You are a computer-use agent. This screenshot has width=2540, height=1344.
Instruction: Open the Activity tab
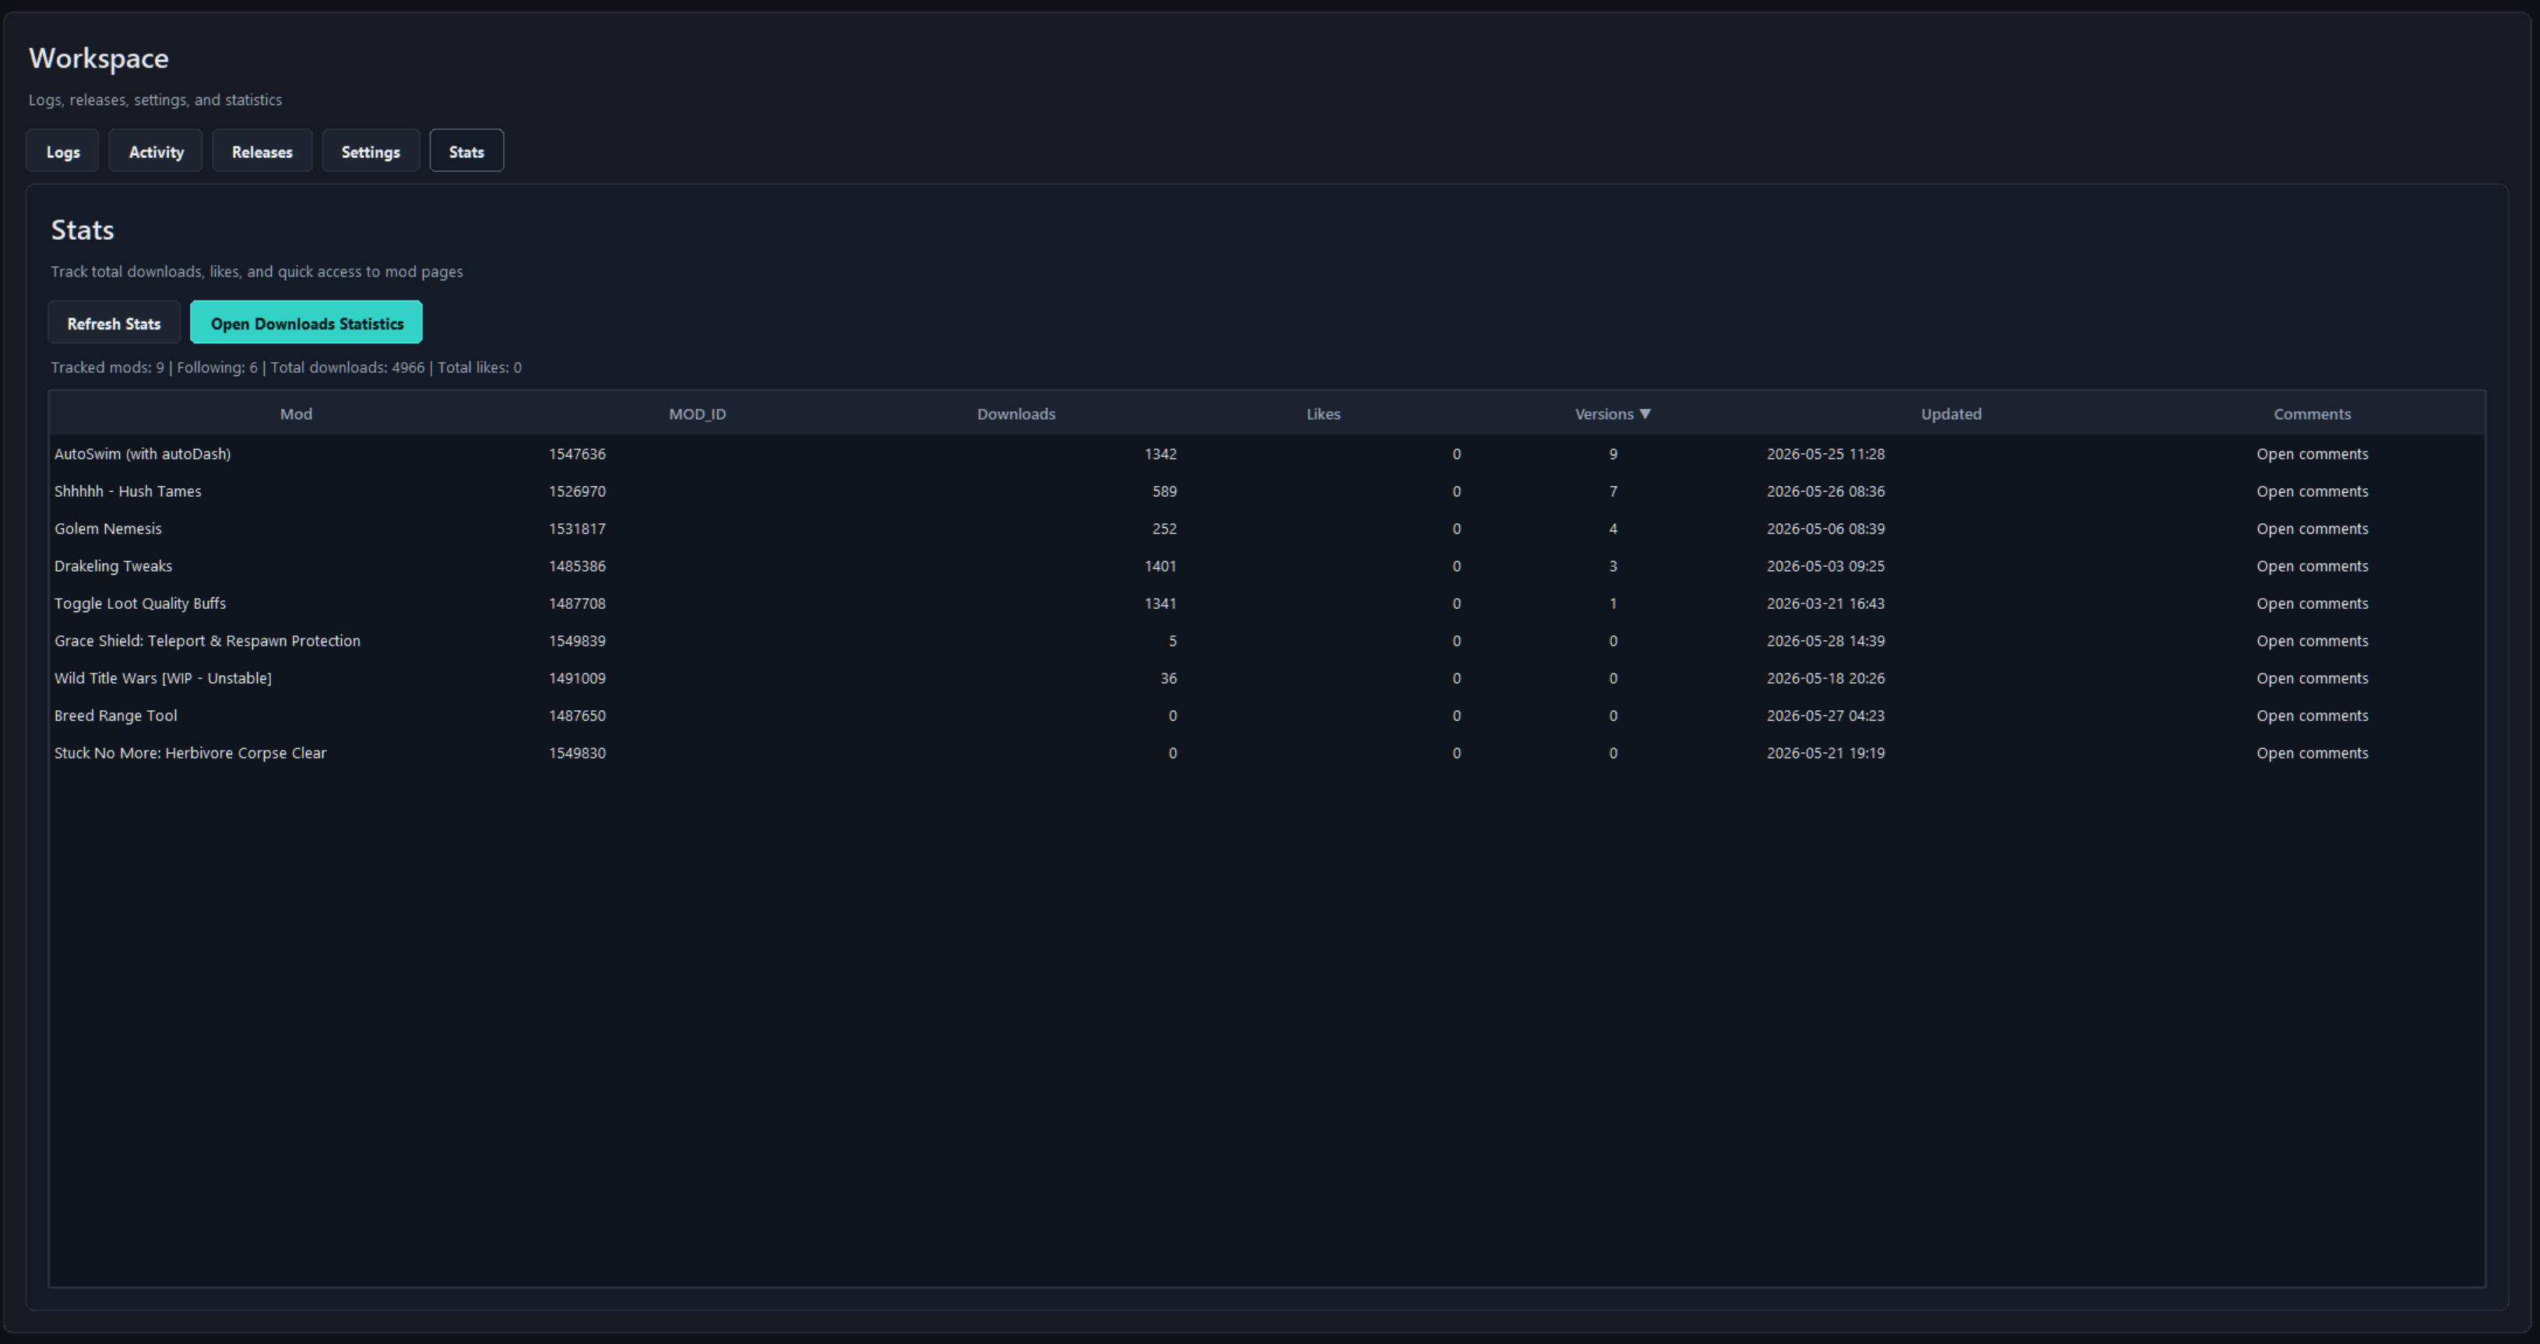tap(156, 151)
